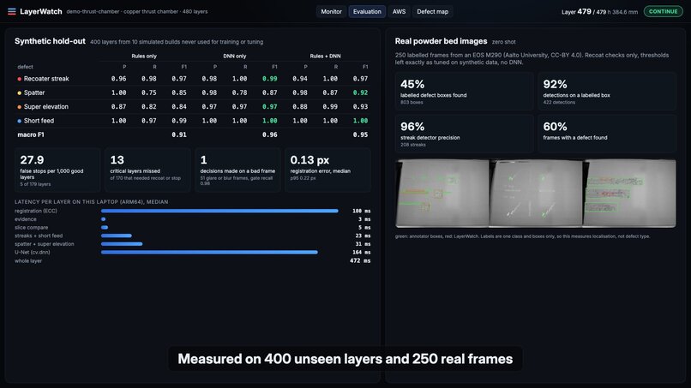This screenshot has width=691, height=388.
Task: Open the AWS tab
Action: tap(399, 11)
